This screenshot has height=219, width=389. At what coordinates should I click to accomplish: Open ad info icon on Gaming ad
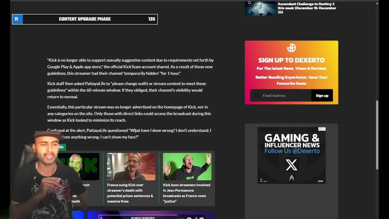(x=320, y=129)
